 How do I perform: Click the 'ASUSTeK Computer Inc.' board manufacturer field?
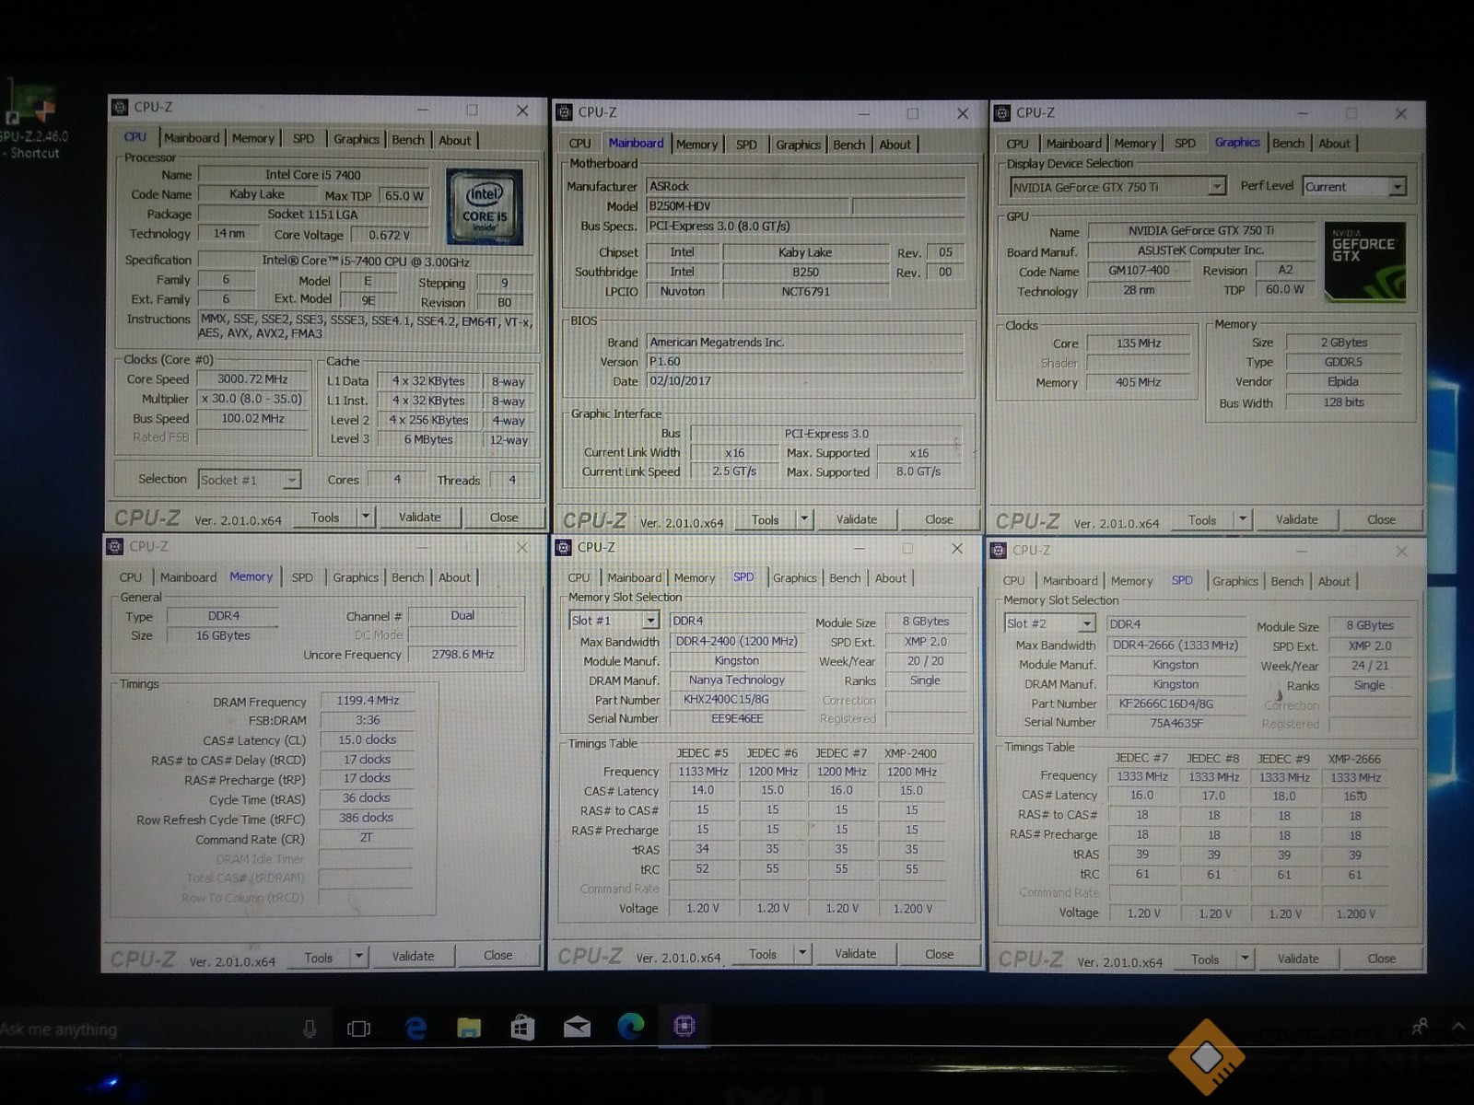click(x=1200, y=250)
